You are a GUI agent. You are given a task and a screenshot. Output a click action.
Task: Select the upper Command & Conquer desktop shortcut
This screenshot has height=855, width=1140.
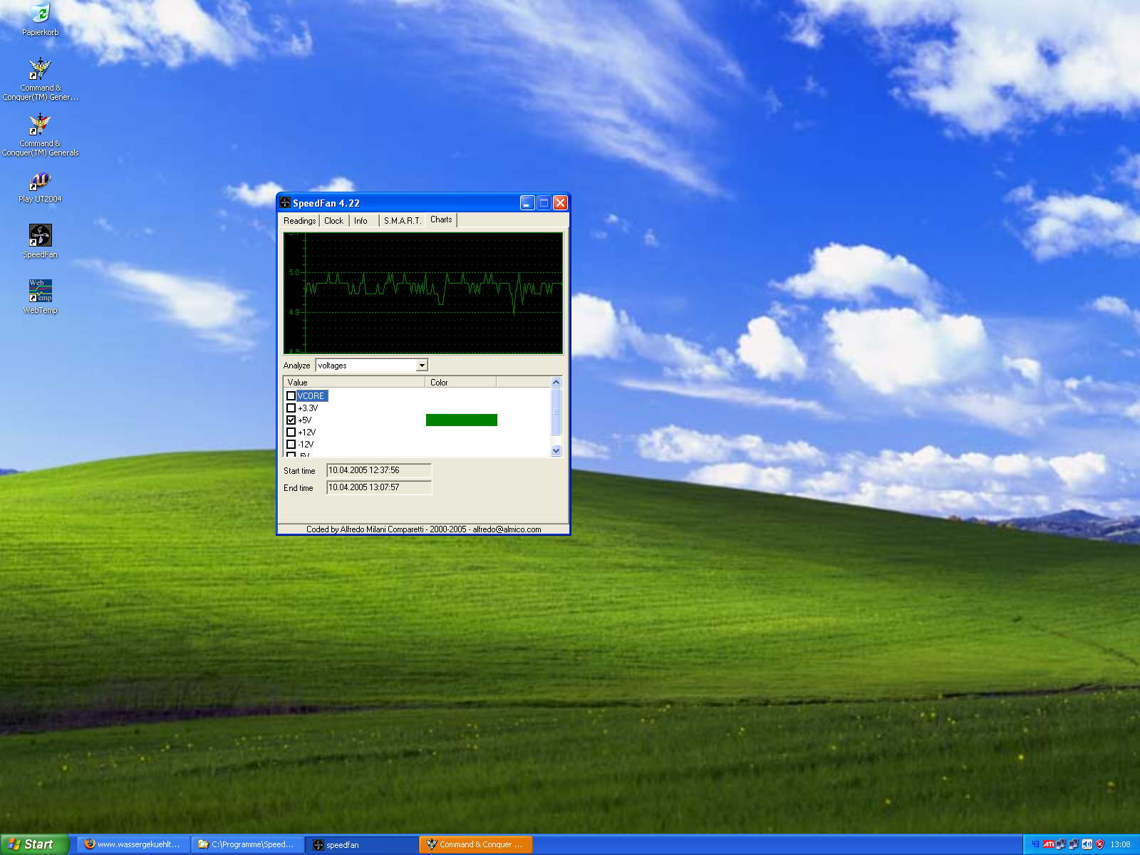40,79
